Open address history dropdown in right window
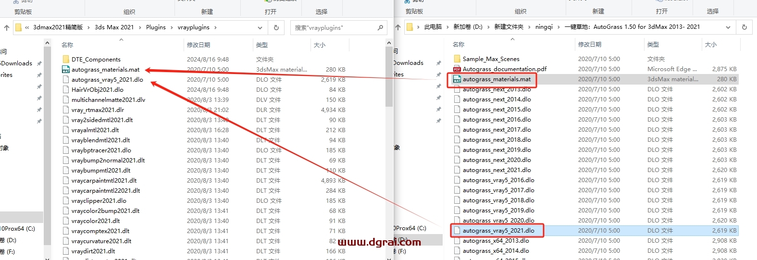The width and height of the screenshot is (757, 260). [x=728, y=27]
